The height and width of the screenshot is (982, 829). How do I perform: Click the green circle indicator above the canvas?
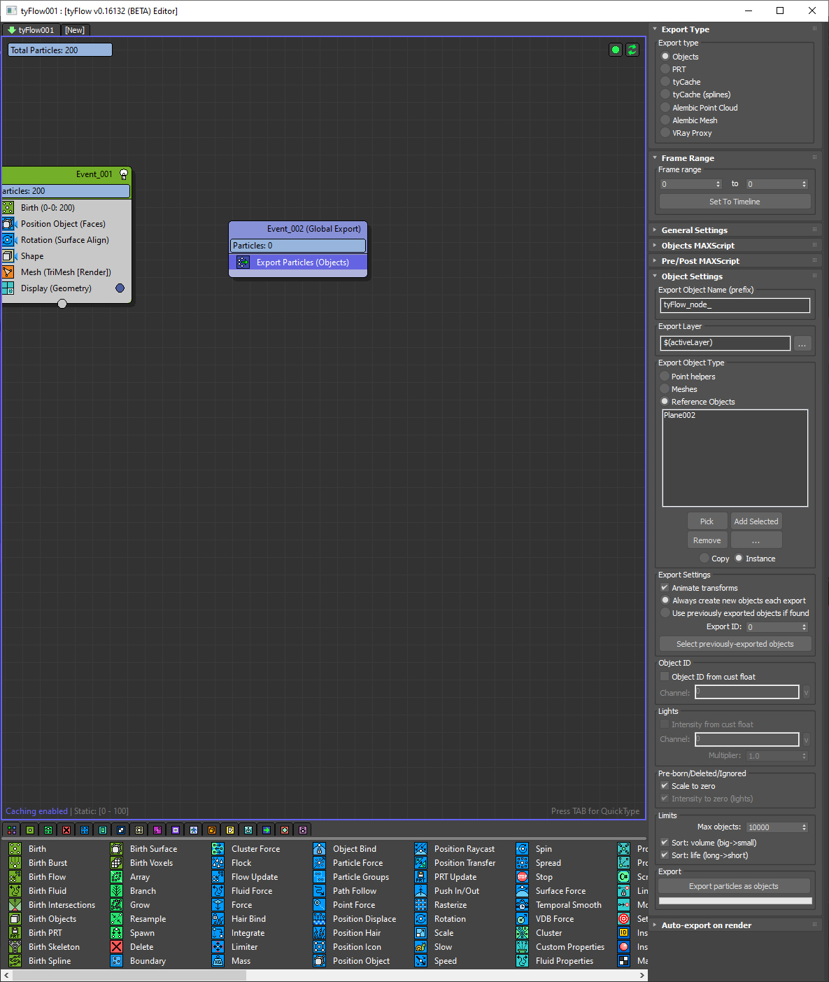(x=616, y=50)
